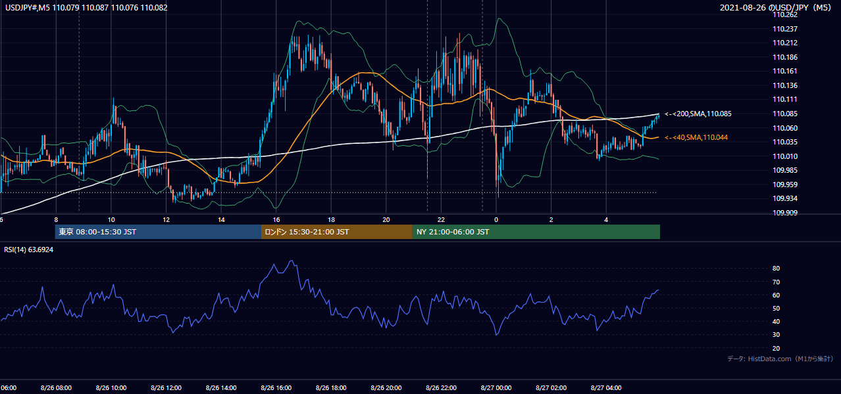Select the London 15:30-21:00 JST session bar

(337, 232)
